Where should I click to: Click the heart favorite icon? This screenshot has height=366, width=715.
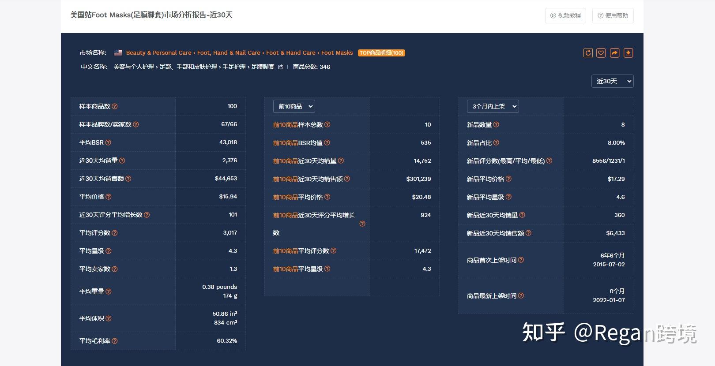pyautogui.click(x=601, y=53)
